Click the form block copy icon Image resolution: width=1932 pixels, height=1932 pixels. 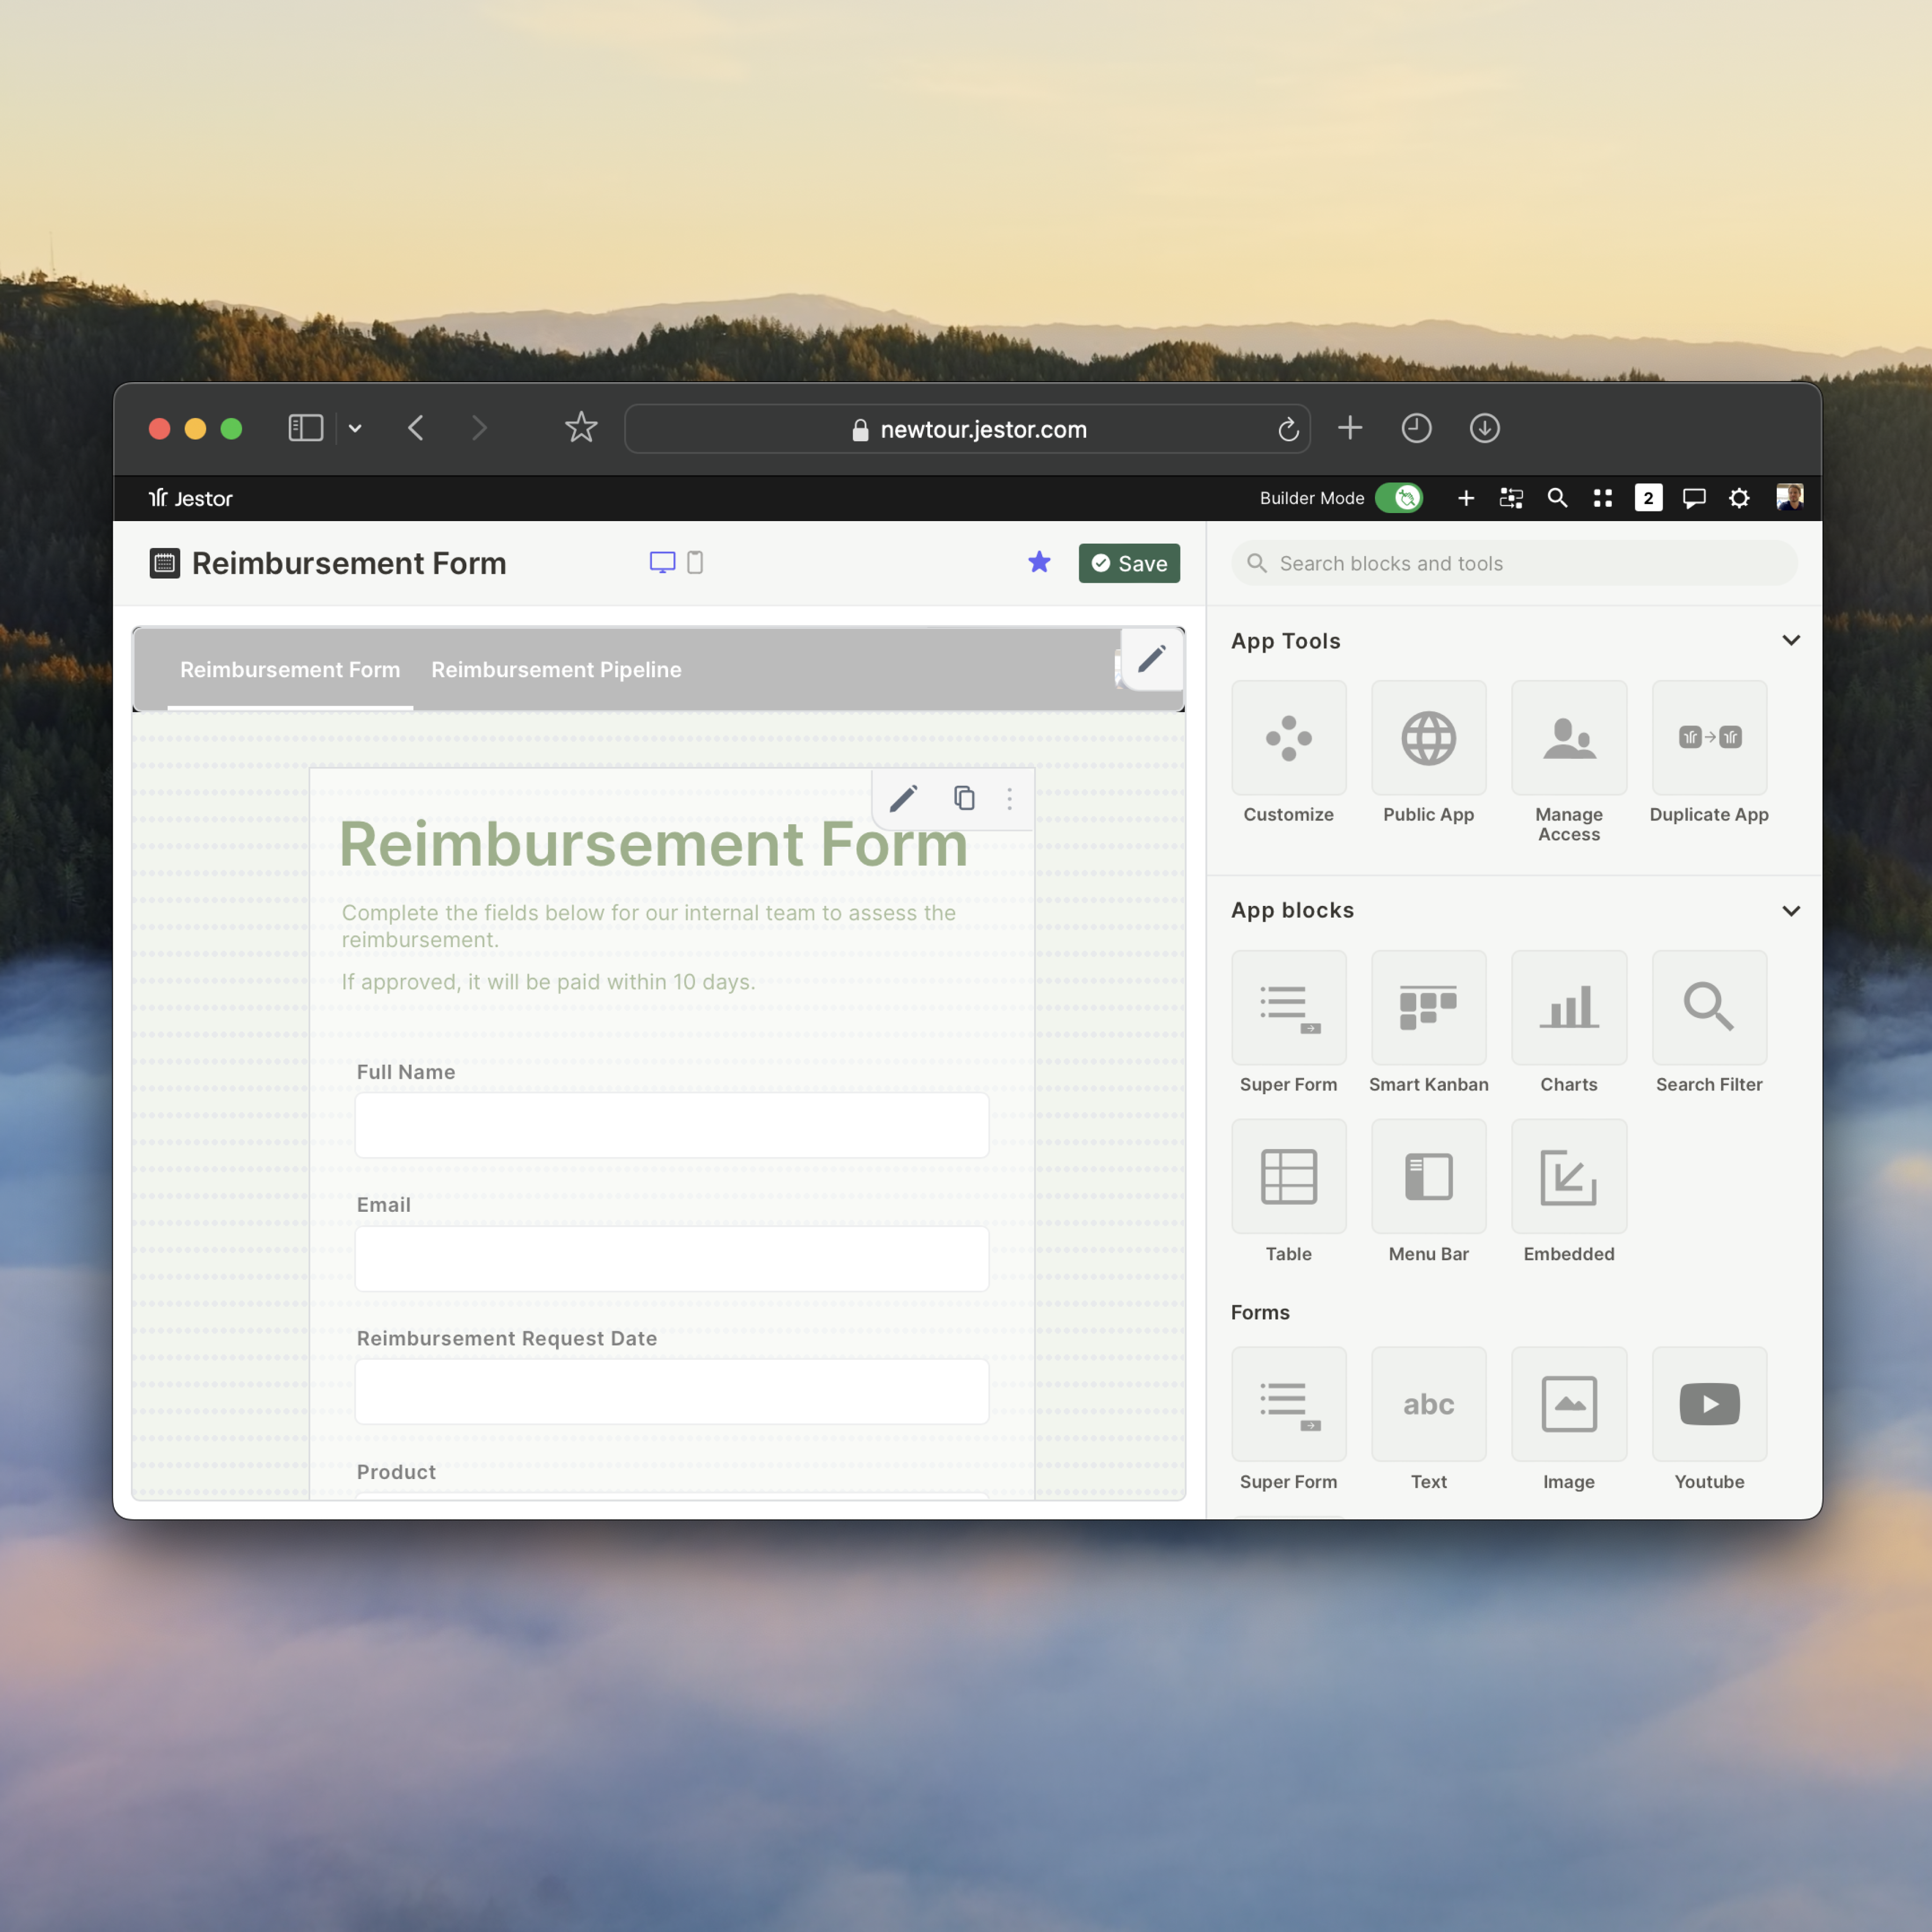963,798
